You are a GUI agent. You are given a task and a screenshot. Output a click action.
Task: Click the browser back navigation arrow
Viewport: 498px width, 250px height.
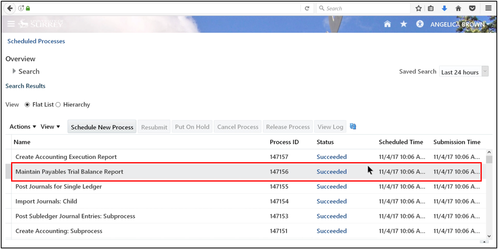click(10, 8)
